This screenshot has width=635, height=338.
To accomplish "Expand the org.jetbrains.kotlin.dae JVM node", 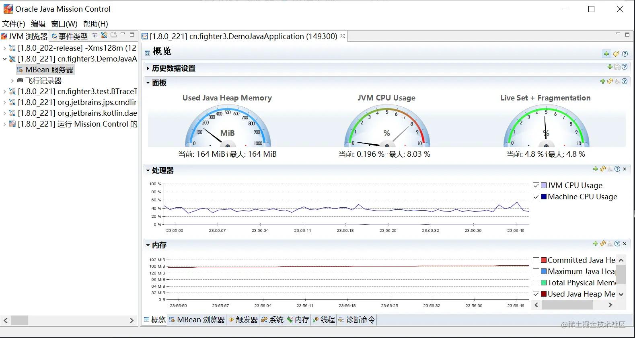I will (x=4, y=113).
